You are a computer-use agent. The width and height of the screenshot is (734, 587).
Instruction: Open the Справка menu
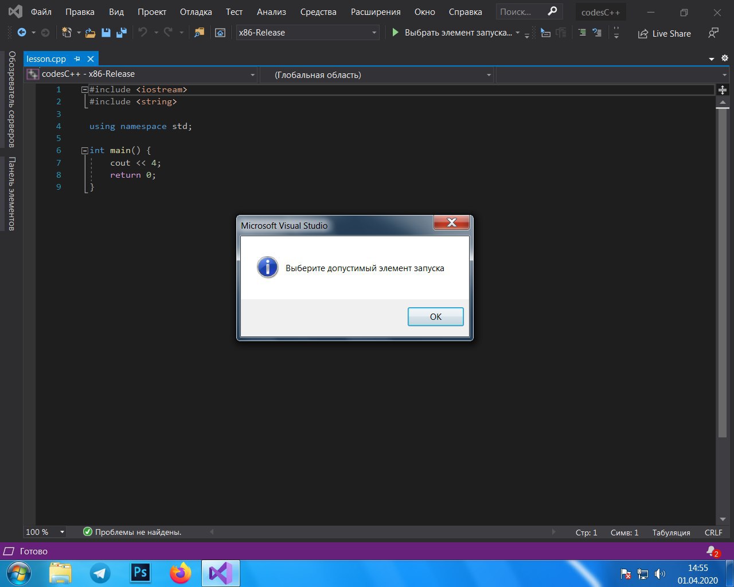(x=465, y=11)
